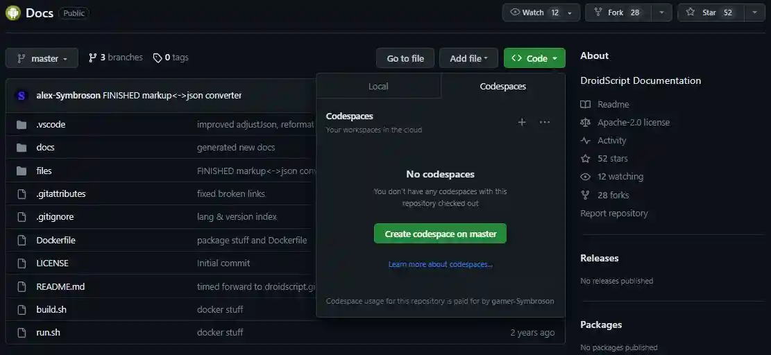Open the FINISHED markup<->json converter commit message
Viewport: 771px width, 355px height.
pos(172,96)
